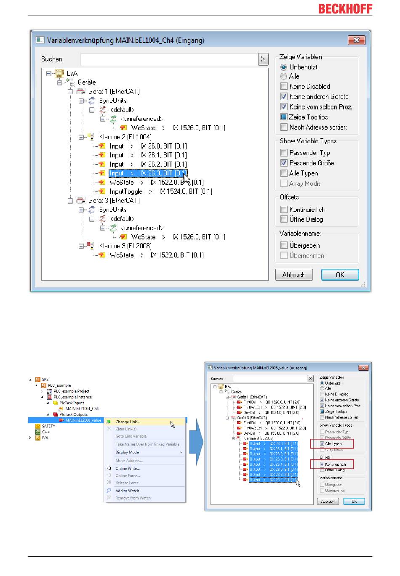Close the nEL2008_value dialog window
400x576 pixels.
click(363, 368)
